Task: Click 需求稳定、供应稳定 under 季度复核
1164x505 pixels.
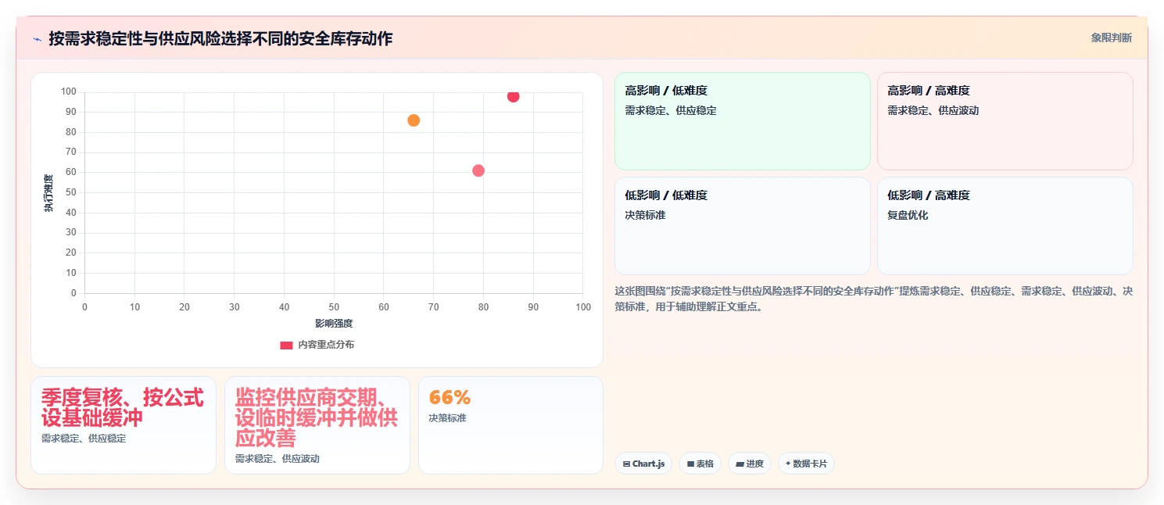Action: tap(84, 439)
